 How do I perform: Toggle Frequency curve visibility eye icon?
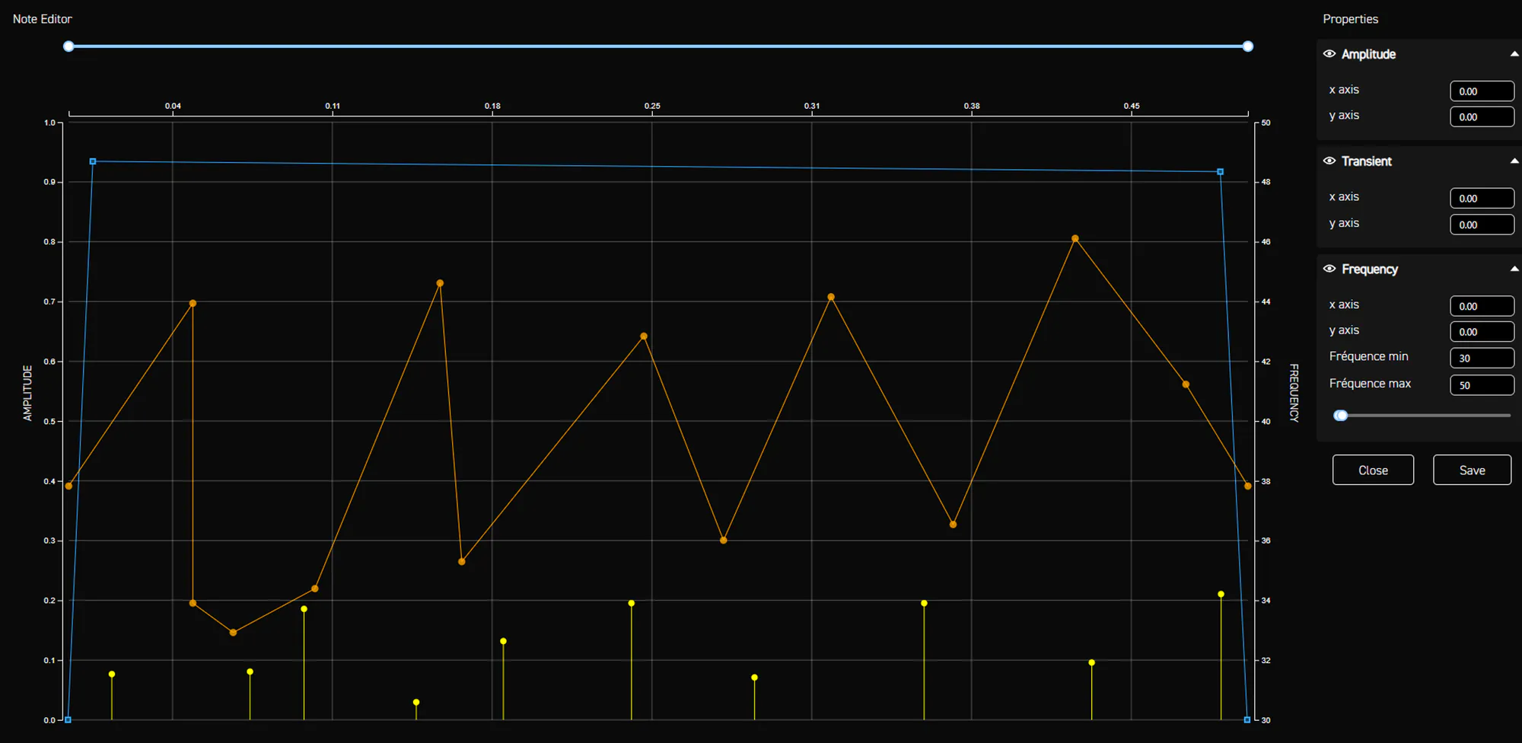1329,269
